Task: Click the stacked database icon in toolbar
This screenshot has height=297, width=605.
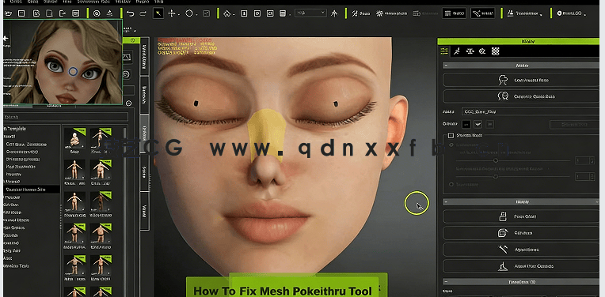Action: (283, 13)
